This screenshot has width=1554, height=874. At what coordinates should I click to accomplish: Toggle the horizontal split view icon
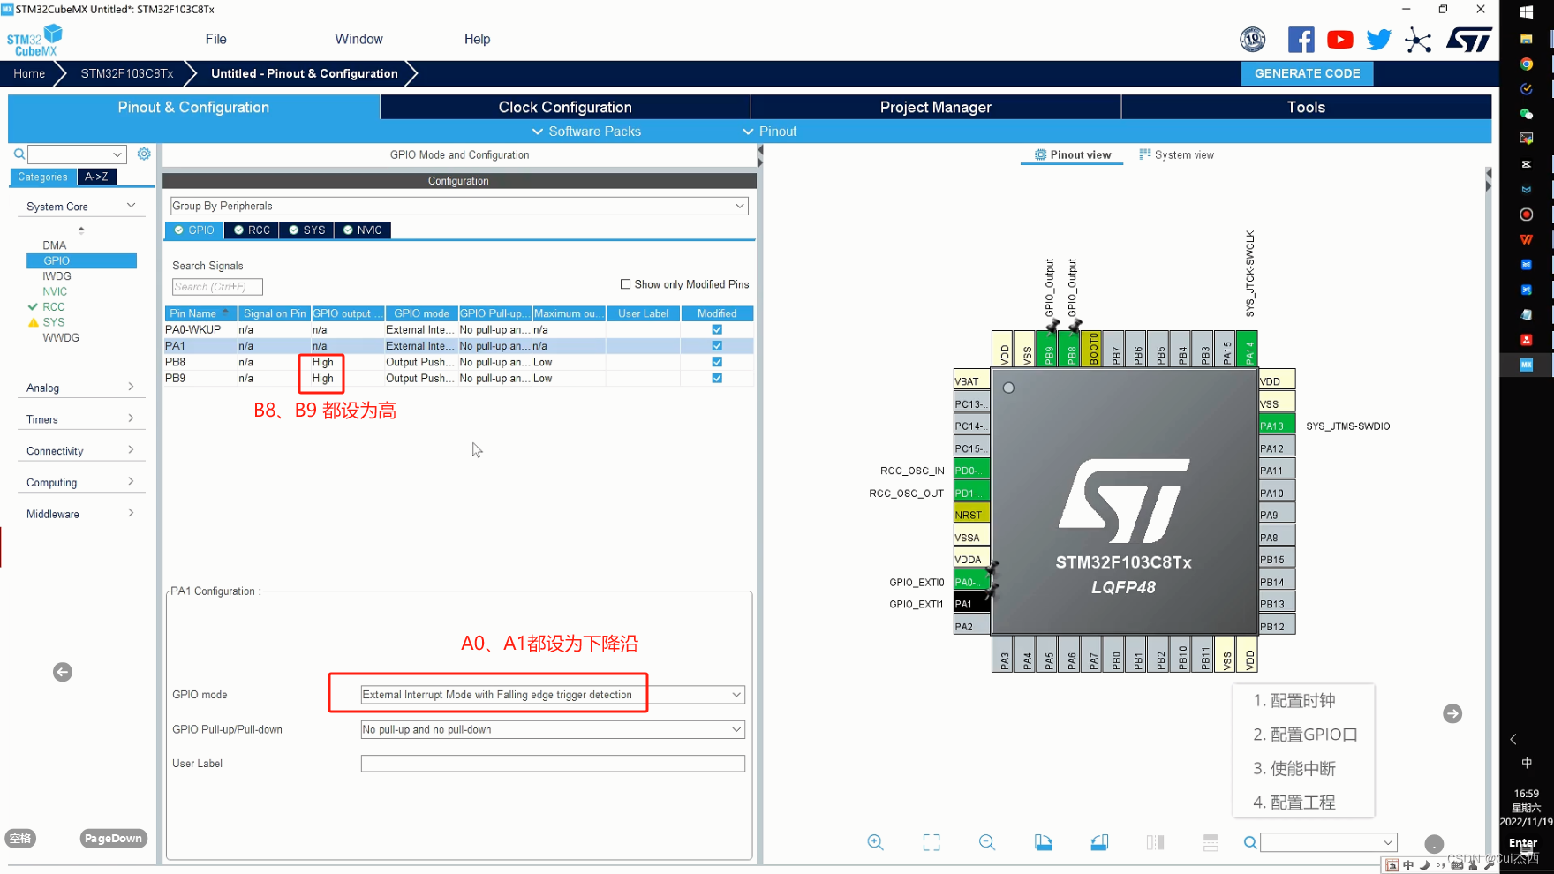[x=1211, y=842]
